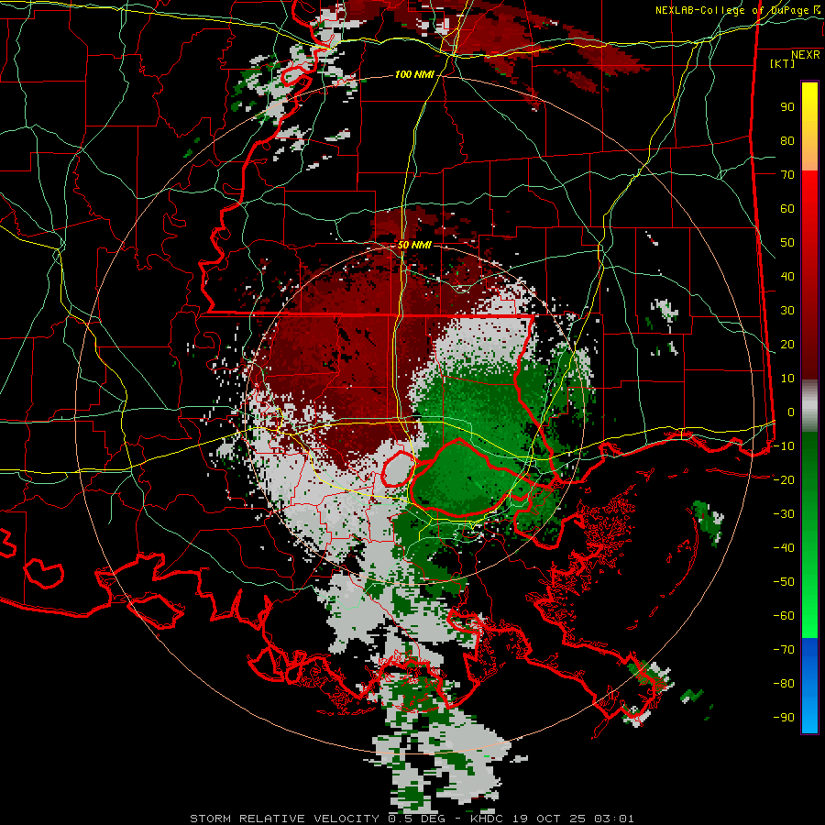
Task: Click the -80 legend value
Action: tap(784, 684)
